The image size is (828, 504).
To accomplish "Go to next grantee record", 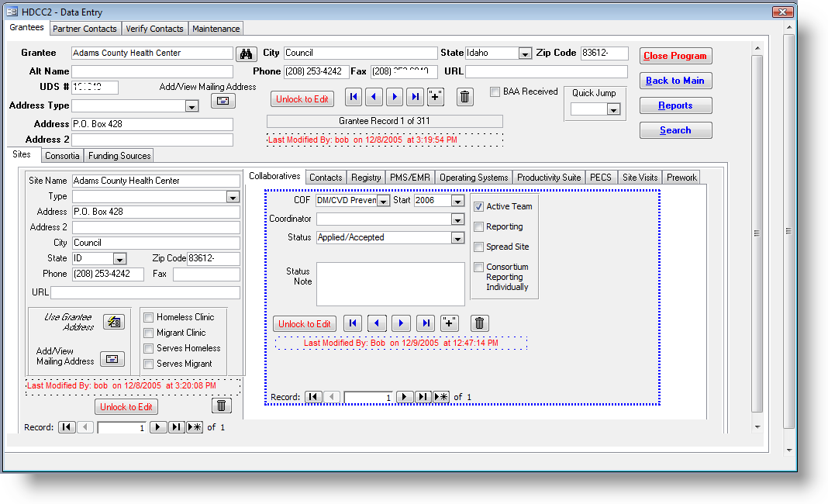I will click(x=395, y=97).
